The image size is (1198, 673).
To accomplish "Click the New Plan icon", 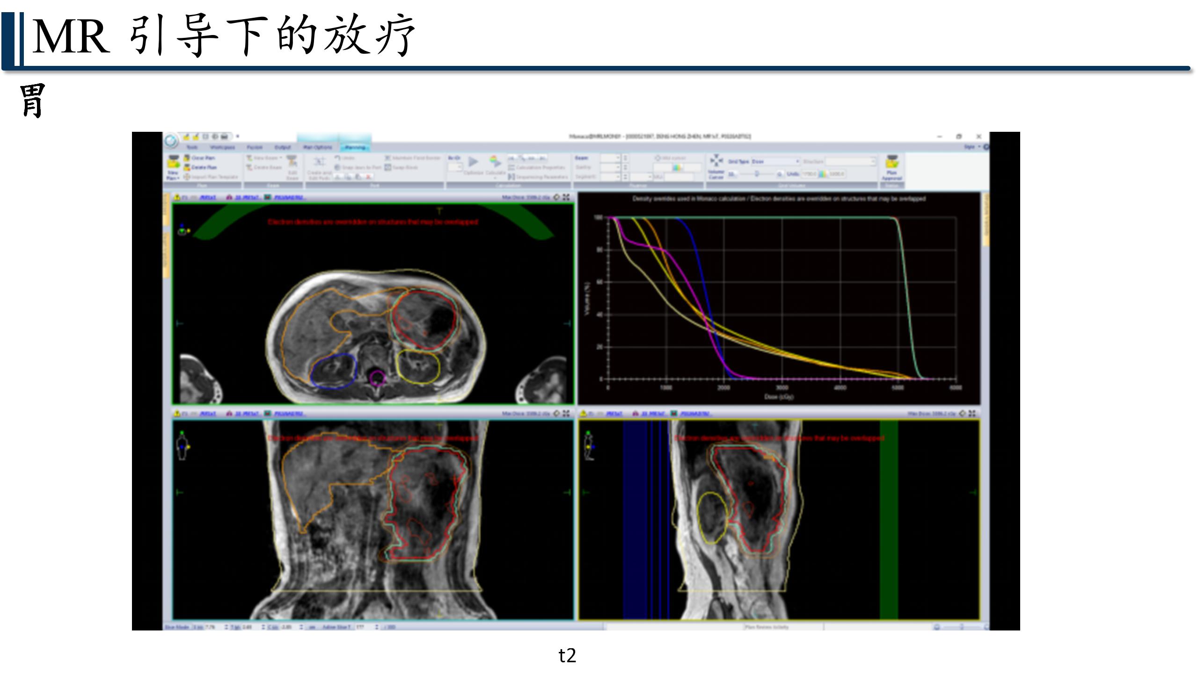I will [x=174, y=162].
